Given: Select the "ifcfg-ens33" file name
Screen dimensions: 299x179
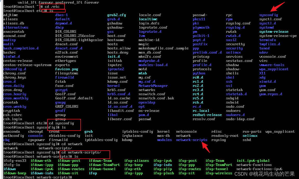Looking at the screenshot, I should [15, 161].
